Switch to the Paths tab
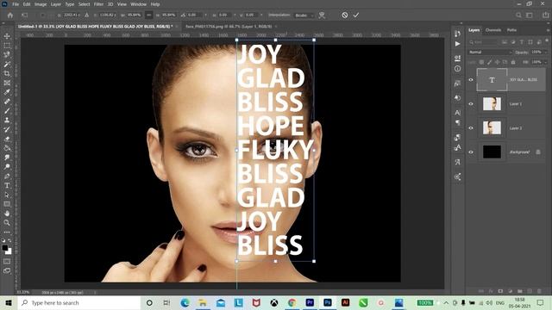This screenshot has height=310, width=552. (511, 30)
